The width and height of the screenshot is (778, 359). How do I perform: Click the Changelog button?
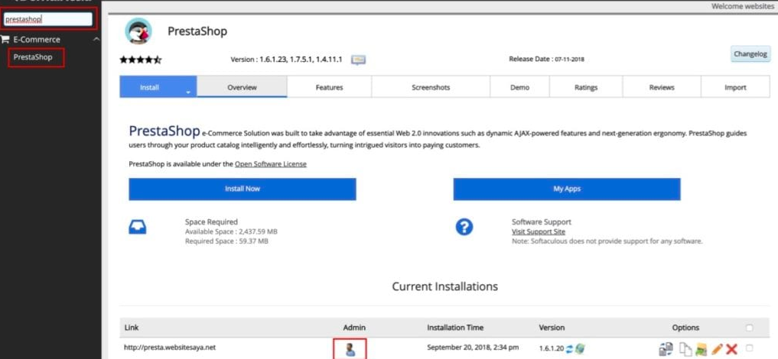pyautogui.click(x=750, y=54)
